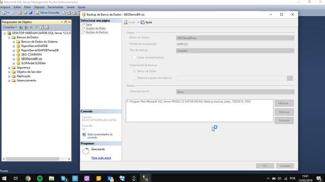This screenshot has width=325, height=182.
Task: Click the connect icon in Object Explorer toolbar
Action: click(x=21, y=27)
